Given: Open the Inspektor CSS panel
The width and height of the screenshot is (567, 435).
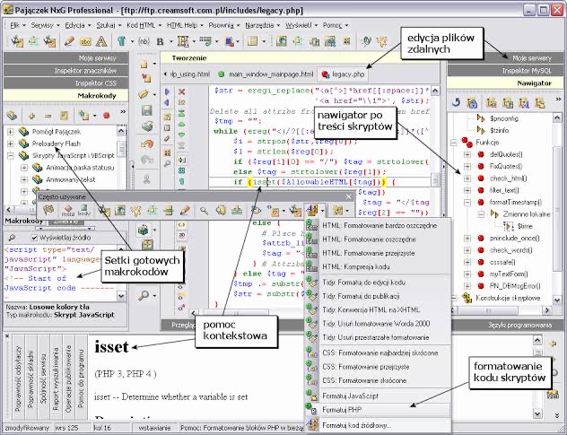Looking at the screenshot, I should 65,83.
